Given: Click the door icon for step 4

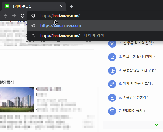Looking at the screenshot, I should 112,71.
